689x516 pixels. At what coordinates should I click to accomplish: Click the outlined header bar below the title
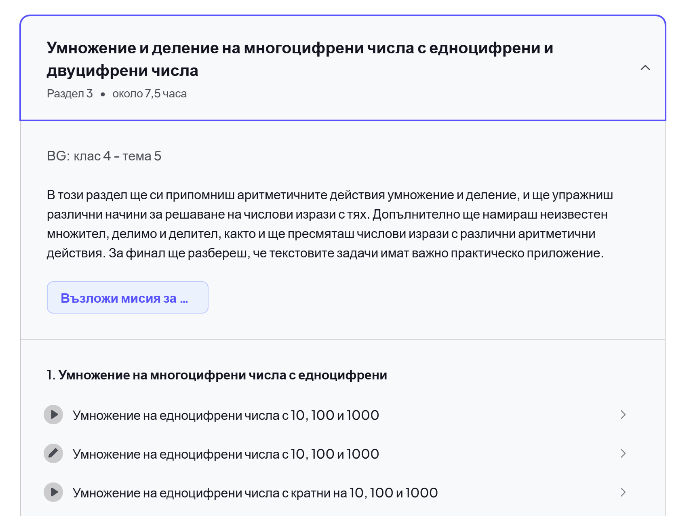pyautogui.click(x=343, y=68)
